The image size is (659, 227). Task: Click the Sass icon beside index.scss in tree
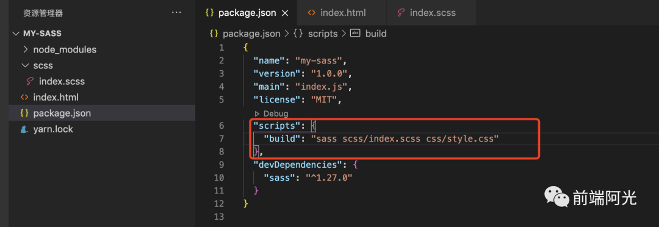click(30, 82)
